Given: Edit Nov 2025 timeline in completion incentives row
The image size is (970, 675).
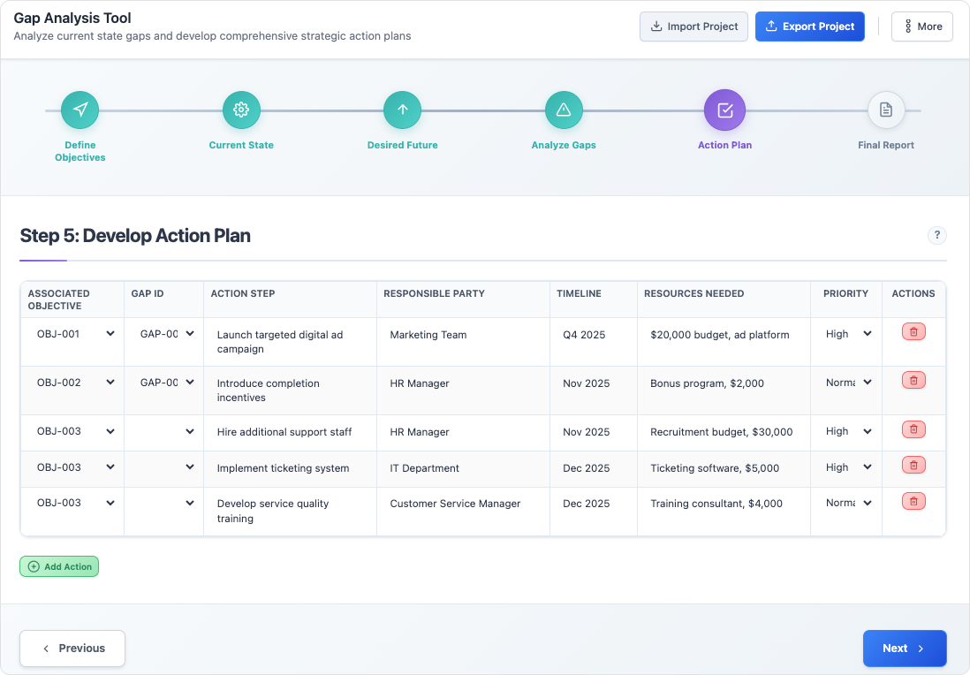Looking at the screenshot, I should point(594,383).
